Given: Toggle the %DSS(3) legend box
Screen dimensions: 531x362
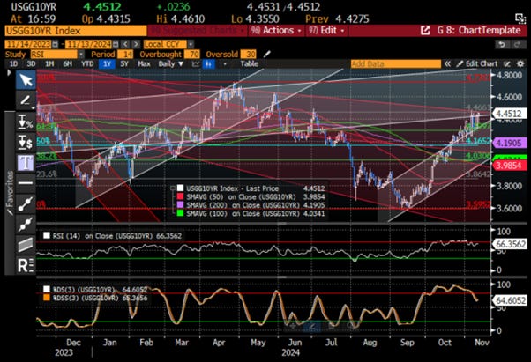Looking at the screenshot, I should [47, 298].
